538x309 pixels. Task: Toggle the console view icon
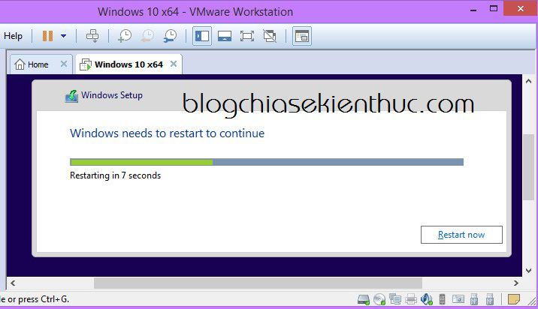pos(302,36)
